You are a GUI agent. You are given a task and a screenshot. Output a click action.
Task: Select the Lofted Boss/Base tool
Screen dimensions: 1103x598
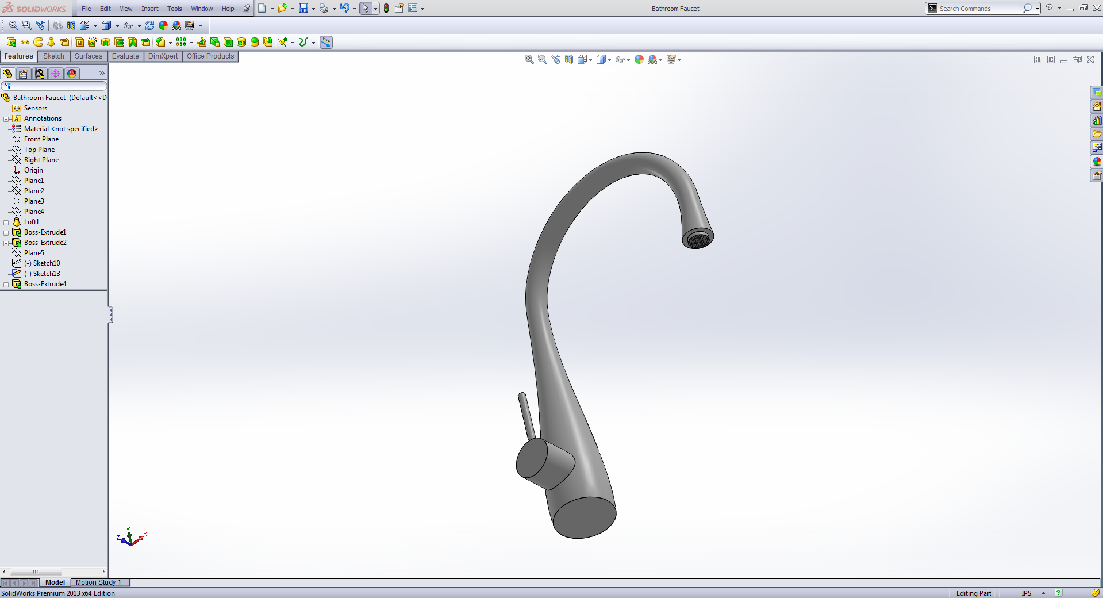(51, 42)
